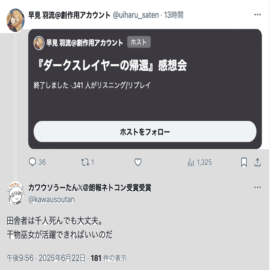This screenshot has height=270, width=270.
Task: Like the post with the heart icon
Action: 138,162
